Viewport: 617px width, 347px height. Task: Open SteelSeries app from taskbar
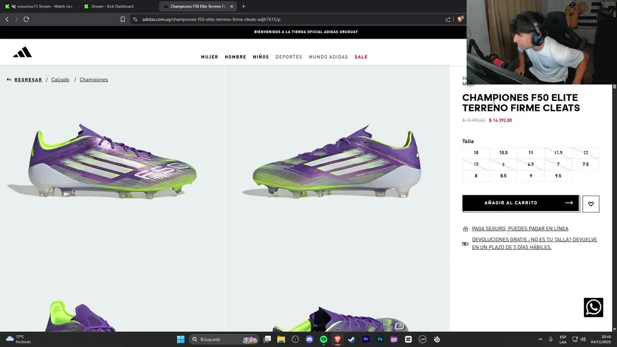coord(437,339)
